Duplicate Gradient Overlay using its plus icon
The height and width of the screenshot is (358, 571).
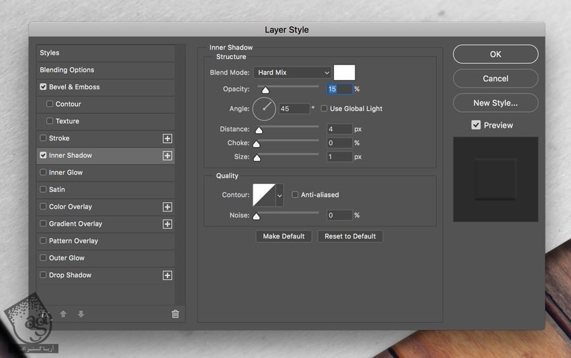coord(167,224)
